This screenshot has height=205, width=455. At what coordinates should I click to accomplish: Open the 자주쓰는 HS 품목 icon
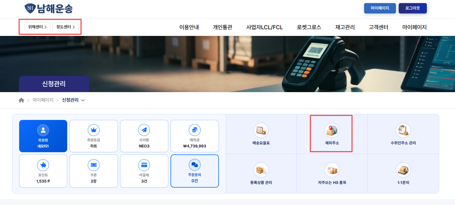pyautogui.click(x=332, y=170)
